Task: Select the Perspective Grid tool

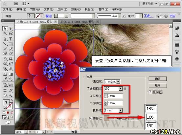Action: click(x=11, y=69)
